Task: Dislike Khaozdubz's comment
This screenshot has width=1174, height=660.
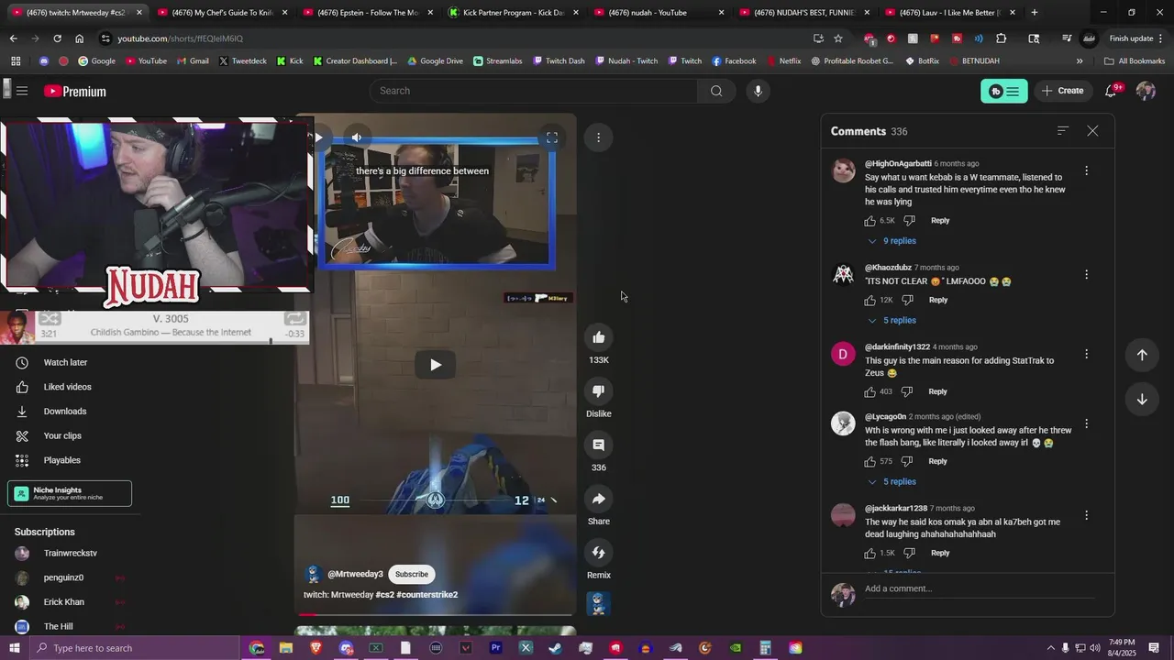Action: click(x=907, y=300)
